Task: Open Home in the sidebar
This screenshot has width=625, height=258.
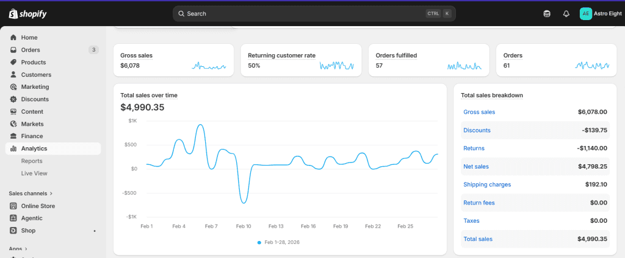Action: pyautogui.click(x=29, y=37)
